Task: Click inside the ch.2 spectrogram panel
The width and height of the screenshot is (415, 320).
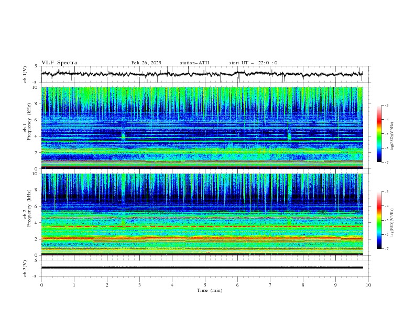Action: [202, 214]
